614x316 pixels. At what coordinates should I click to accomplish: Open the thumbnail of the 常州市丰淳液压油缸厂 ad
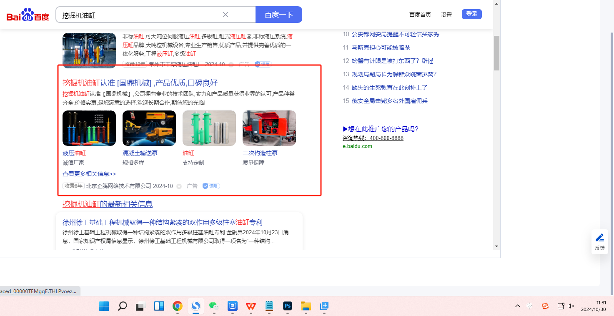pos(89,50)
